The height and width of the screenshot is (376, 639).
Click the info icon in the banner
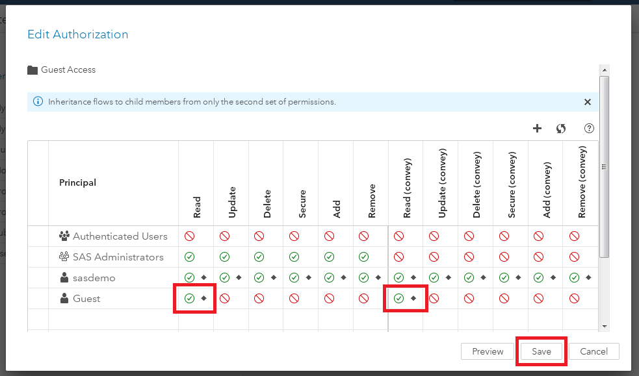(38, 102)
